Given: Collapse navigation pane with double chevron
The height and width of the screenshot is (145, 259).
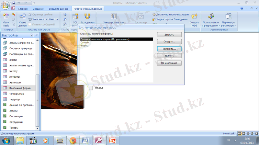Looking at the screenshot, I should pyautogui.click(x=37, y=35).
